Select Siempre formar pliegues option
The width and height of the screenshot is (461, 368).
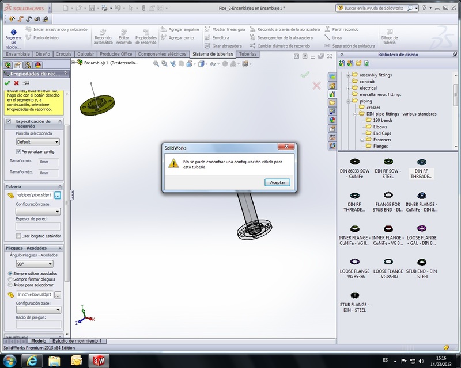(x=10, y=279)
